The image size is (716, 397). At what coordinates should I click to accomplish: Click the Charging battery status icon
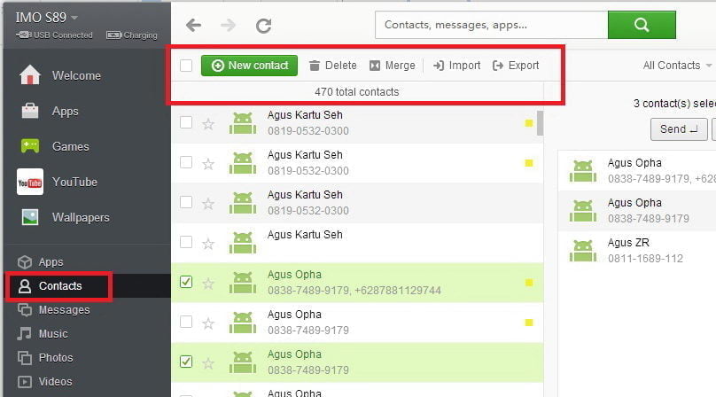pyautogui.click(x=113, y=35)
